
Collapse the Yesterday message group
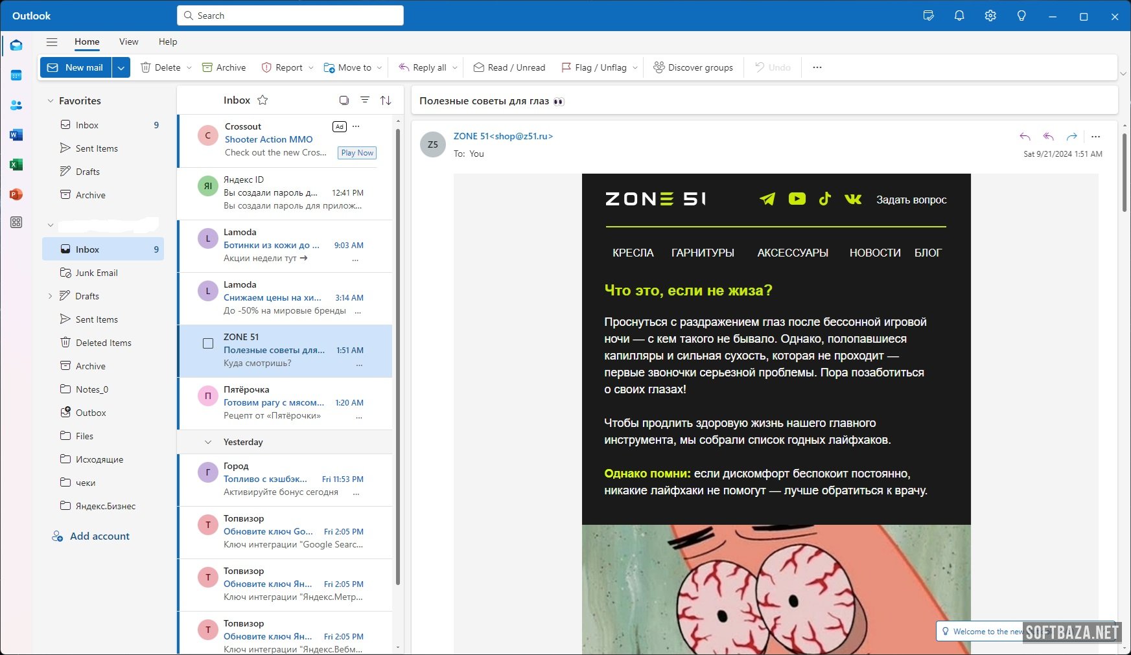[208, 442]
